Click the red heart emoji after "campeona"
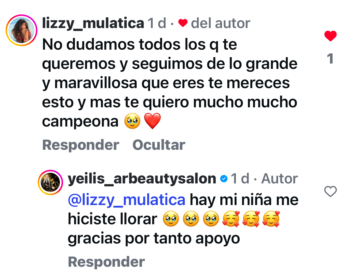Screen dimensions: 353x279 [152, 121]
